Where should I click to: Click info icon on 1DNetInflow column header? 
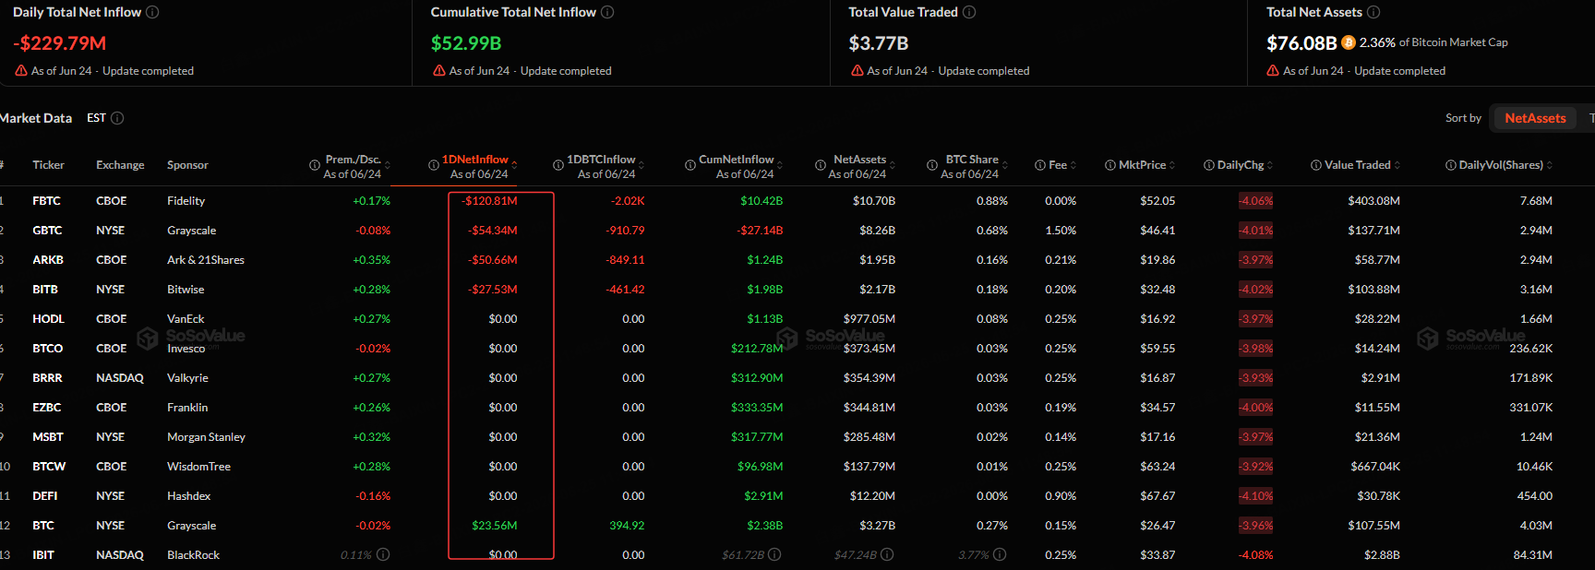coord(433,165)
